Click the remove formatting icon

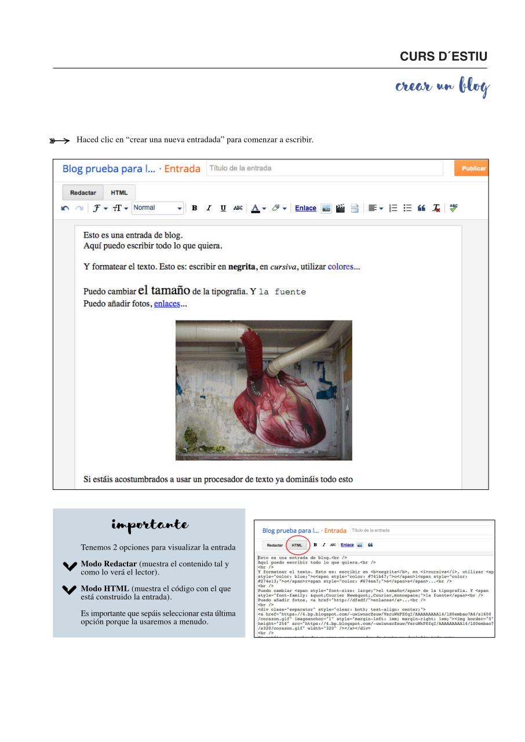pos(436,208)
